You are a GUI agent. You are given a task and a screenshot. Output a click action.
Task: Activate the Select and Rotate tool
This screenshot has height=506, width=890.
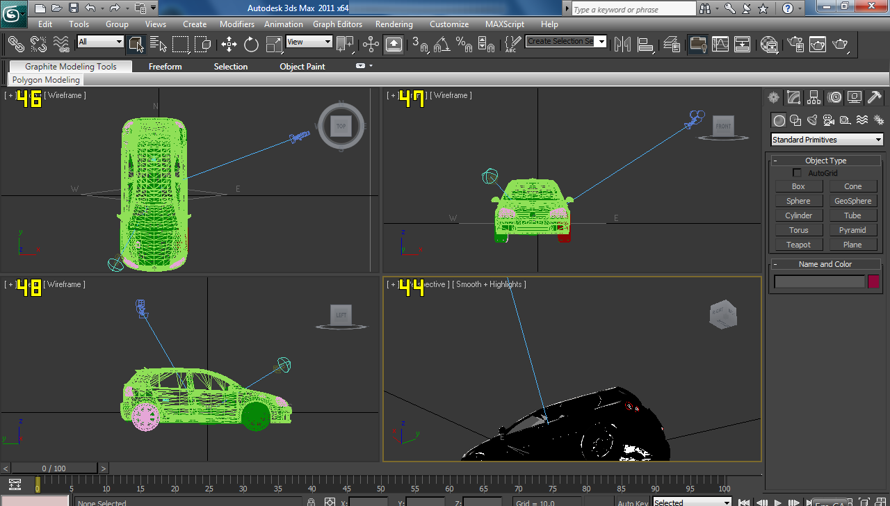click(x=250, y=44)
